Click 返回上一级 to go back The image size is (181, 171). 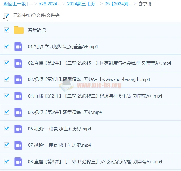coord(14,4)
